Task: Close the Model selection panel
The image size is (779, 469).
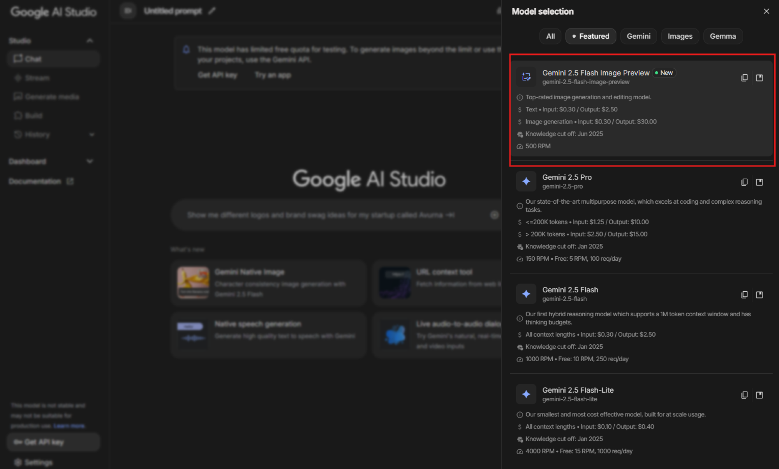Action: tap(766, 11)
